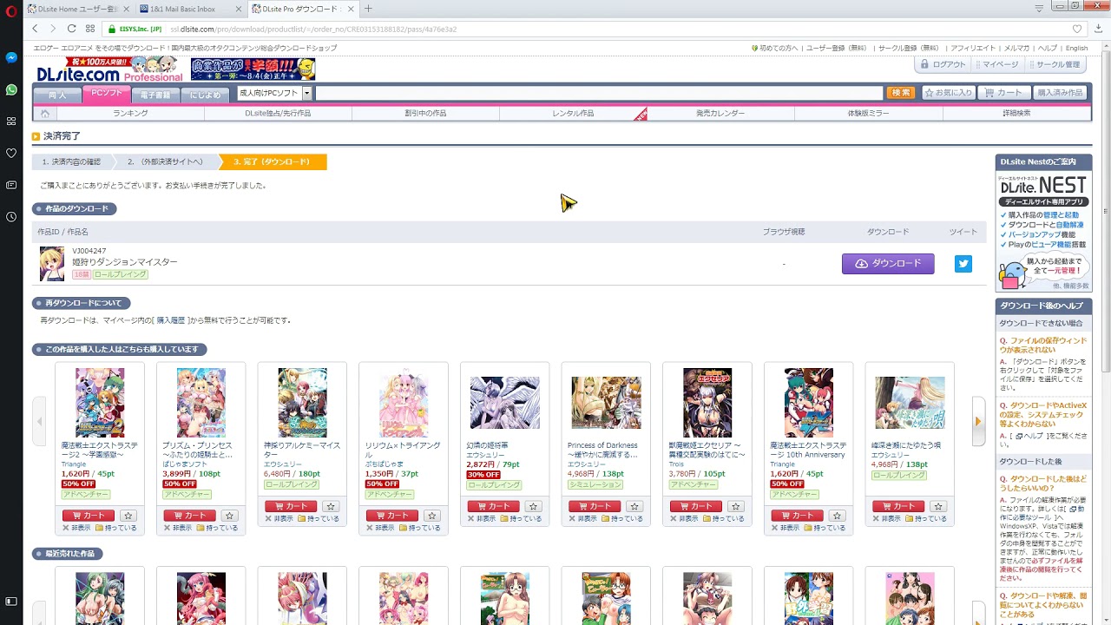Add 幻燐の姫将軍 to cart
The width and height of the screenshot is (1111, 625).
pos(493,506)
